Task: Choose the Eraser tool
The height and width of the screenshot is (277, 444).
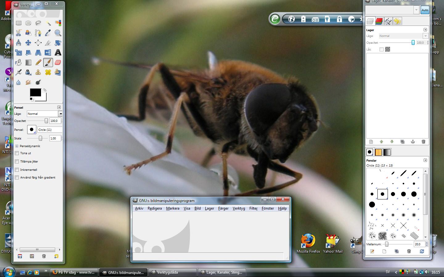Action: [x=58, y=62]
